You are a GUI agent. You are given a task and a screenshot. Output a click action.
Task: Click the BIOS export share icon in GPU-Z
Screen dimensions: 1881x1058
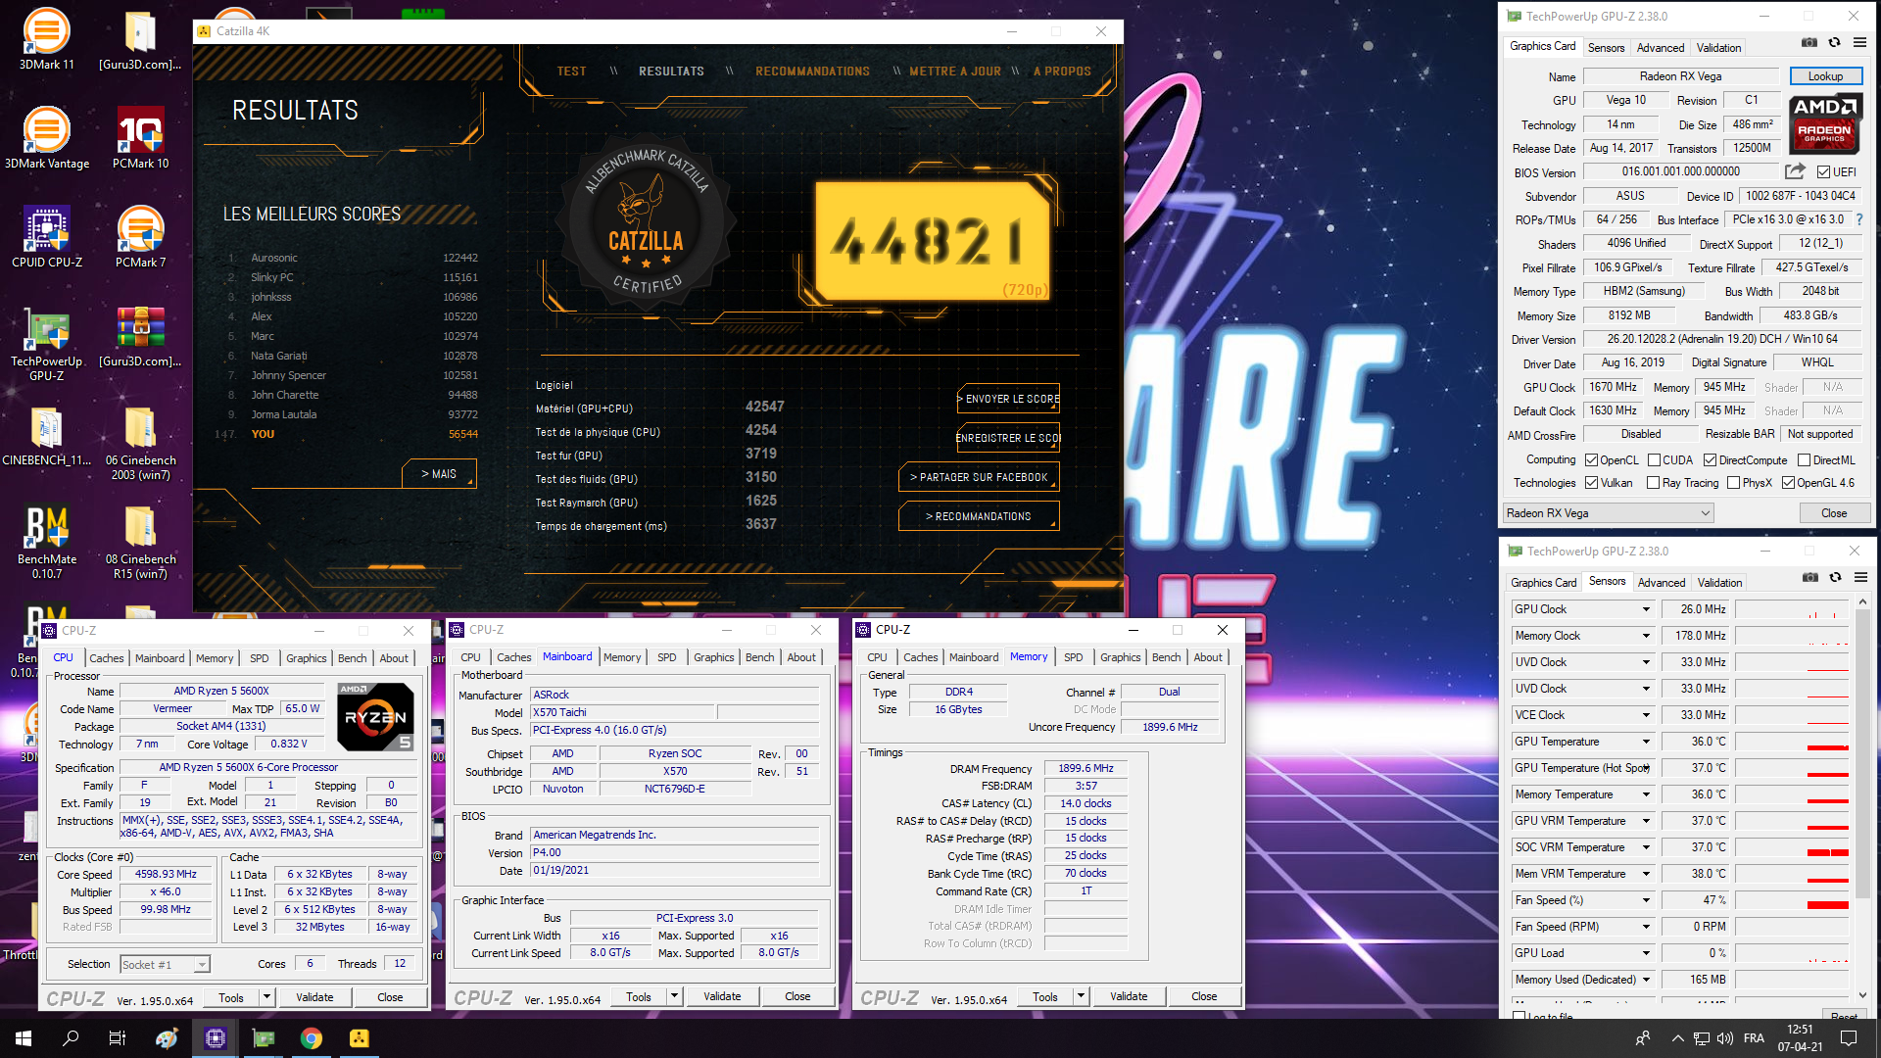[1795, 171]
